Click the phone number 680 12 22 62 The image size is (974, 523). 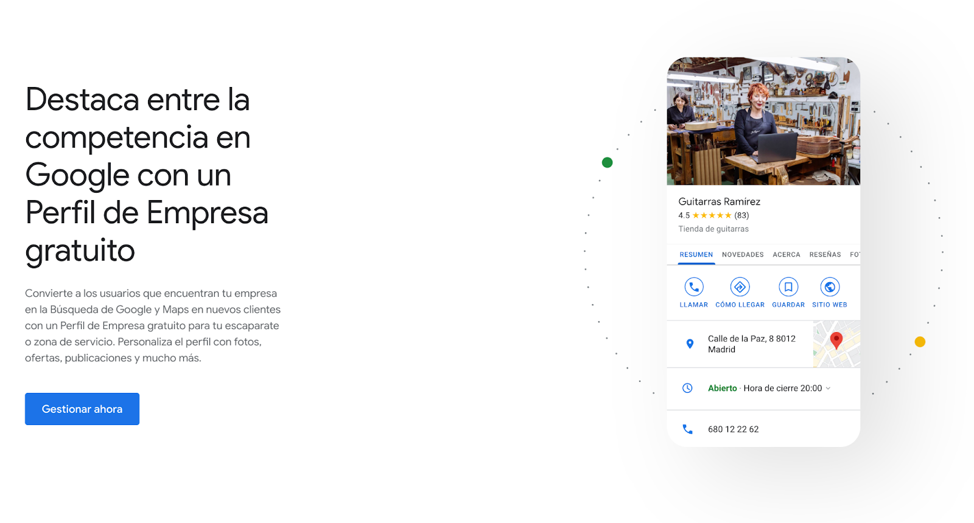[733, 429]
